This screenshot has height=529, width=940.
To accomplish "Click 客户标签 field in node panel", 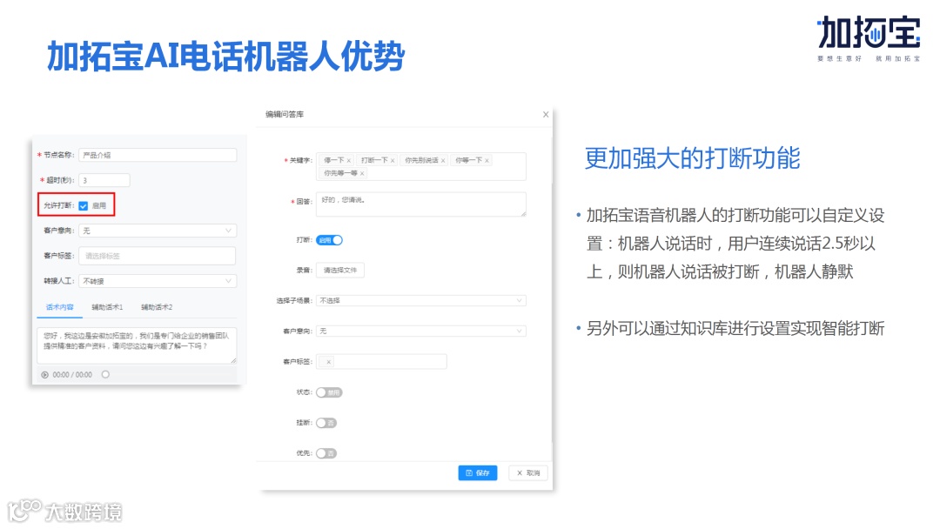I will (157, 256).
